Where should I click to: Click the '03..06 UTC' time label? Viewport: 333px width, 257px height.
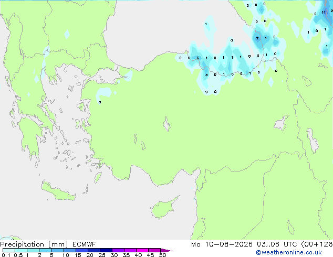(x=277, y=244)
